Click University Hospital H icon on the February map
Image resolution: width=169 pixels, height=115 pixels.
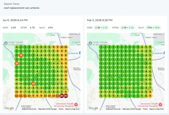(160, 104)
